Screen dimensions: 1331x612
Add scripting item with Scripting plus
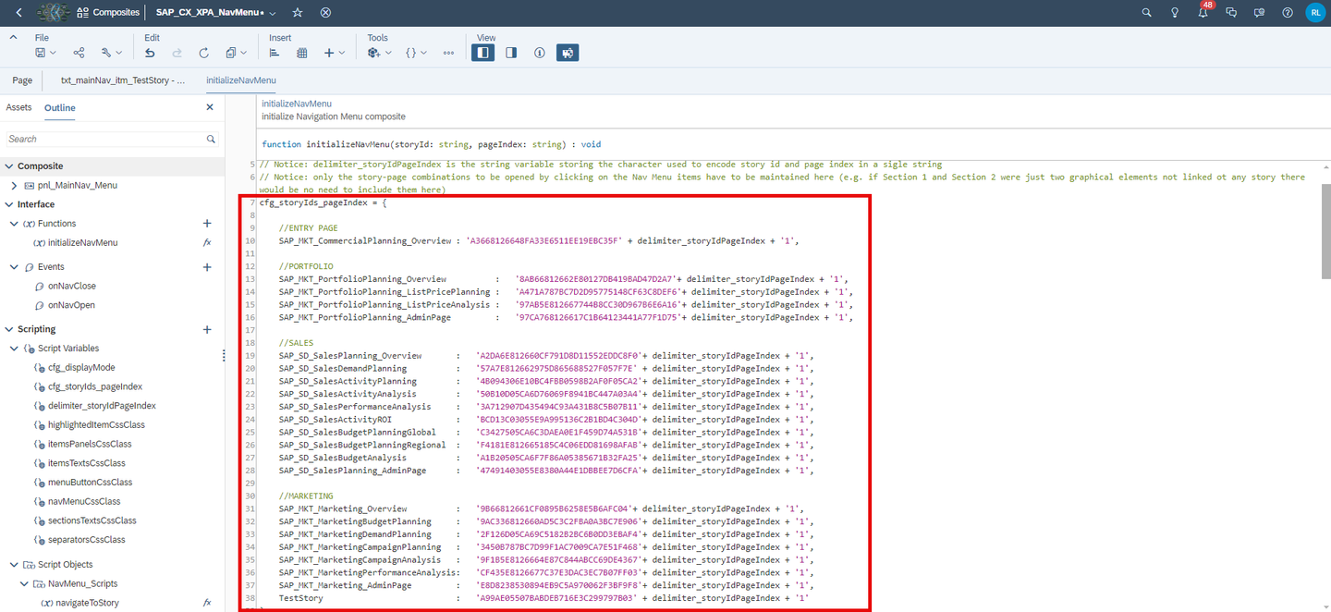coord(207,329)
